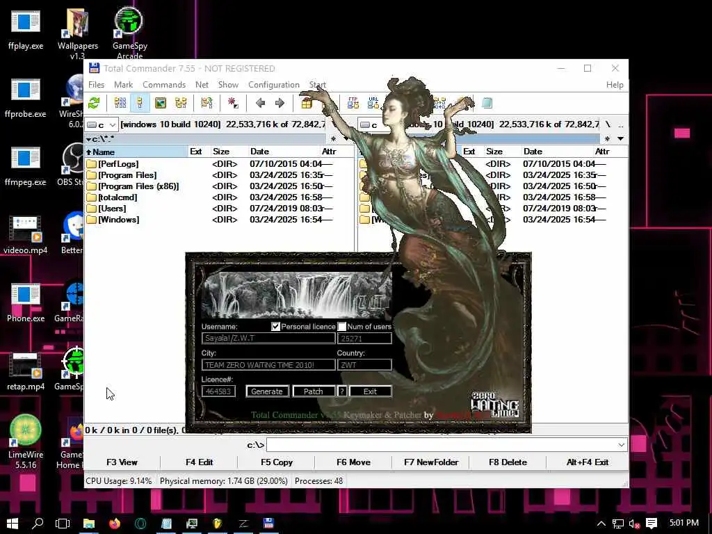Screen dimensions: 712x534
Task: Open the Notepad icon on Total Commander toolbar
Action: pyautogui.click(x=487, y=103)
